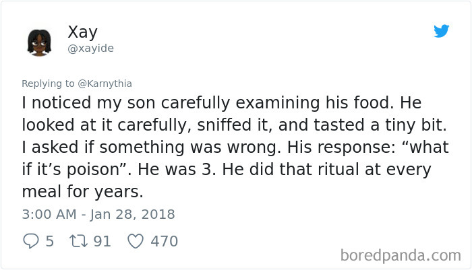The height and width of the screenshot is (270, 472).
Task: Click the 'I noticed my son' first line
Action: point(222,103)
